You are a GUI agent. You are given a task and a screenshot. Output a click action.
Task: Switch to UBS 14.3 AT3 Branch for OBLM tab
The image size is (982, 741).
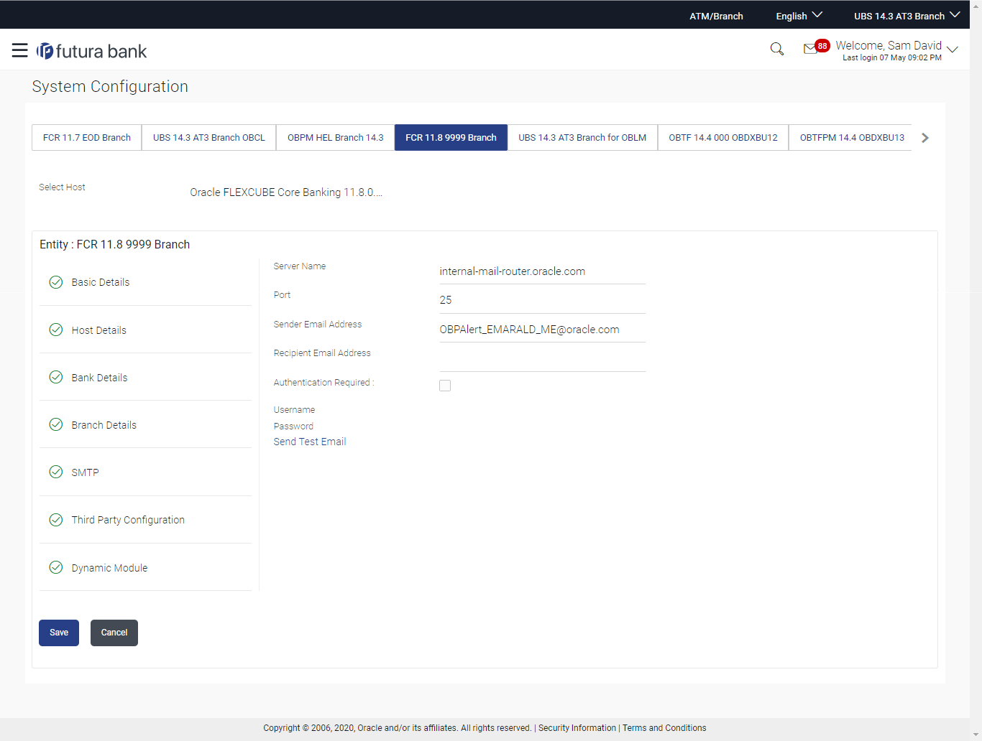(x=582, y=138)
